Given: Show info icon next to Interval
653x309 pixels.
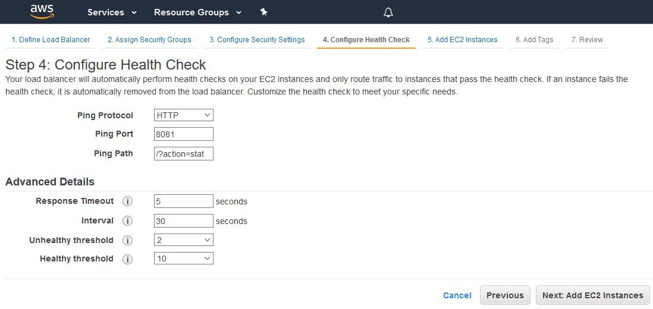Looking at the screenshot, I should point(127,221).
